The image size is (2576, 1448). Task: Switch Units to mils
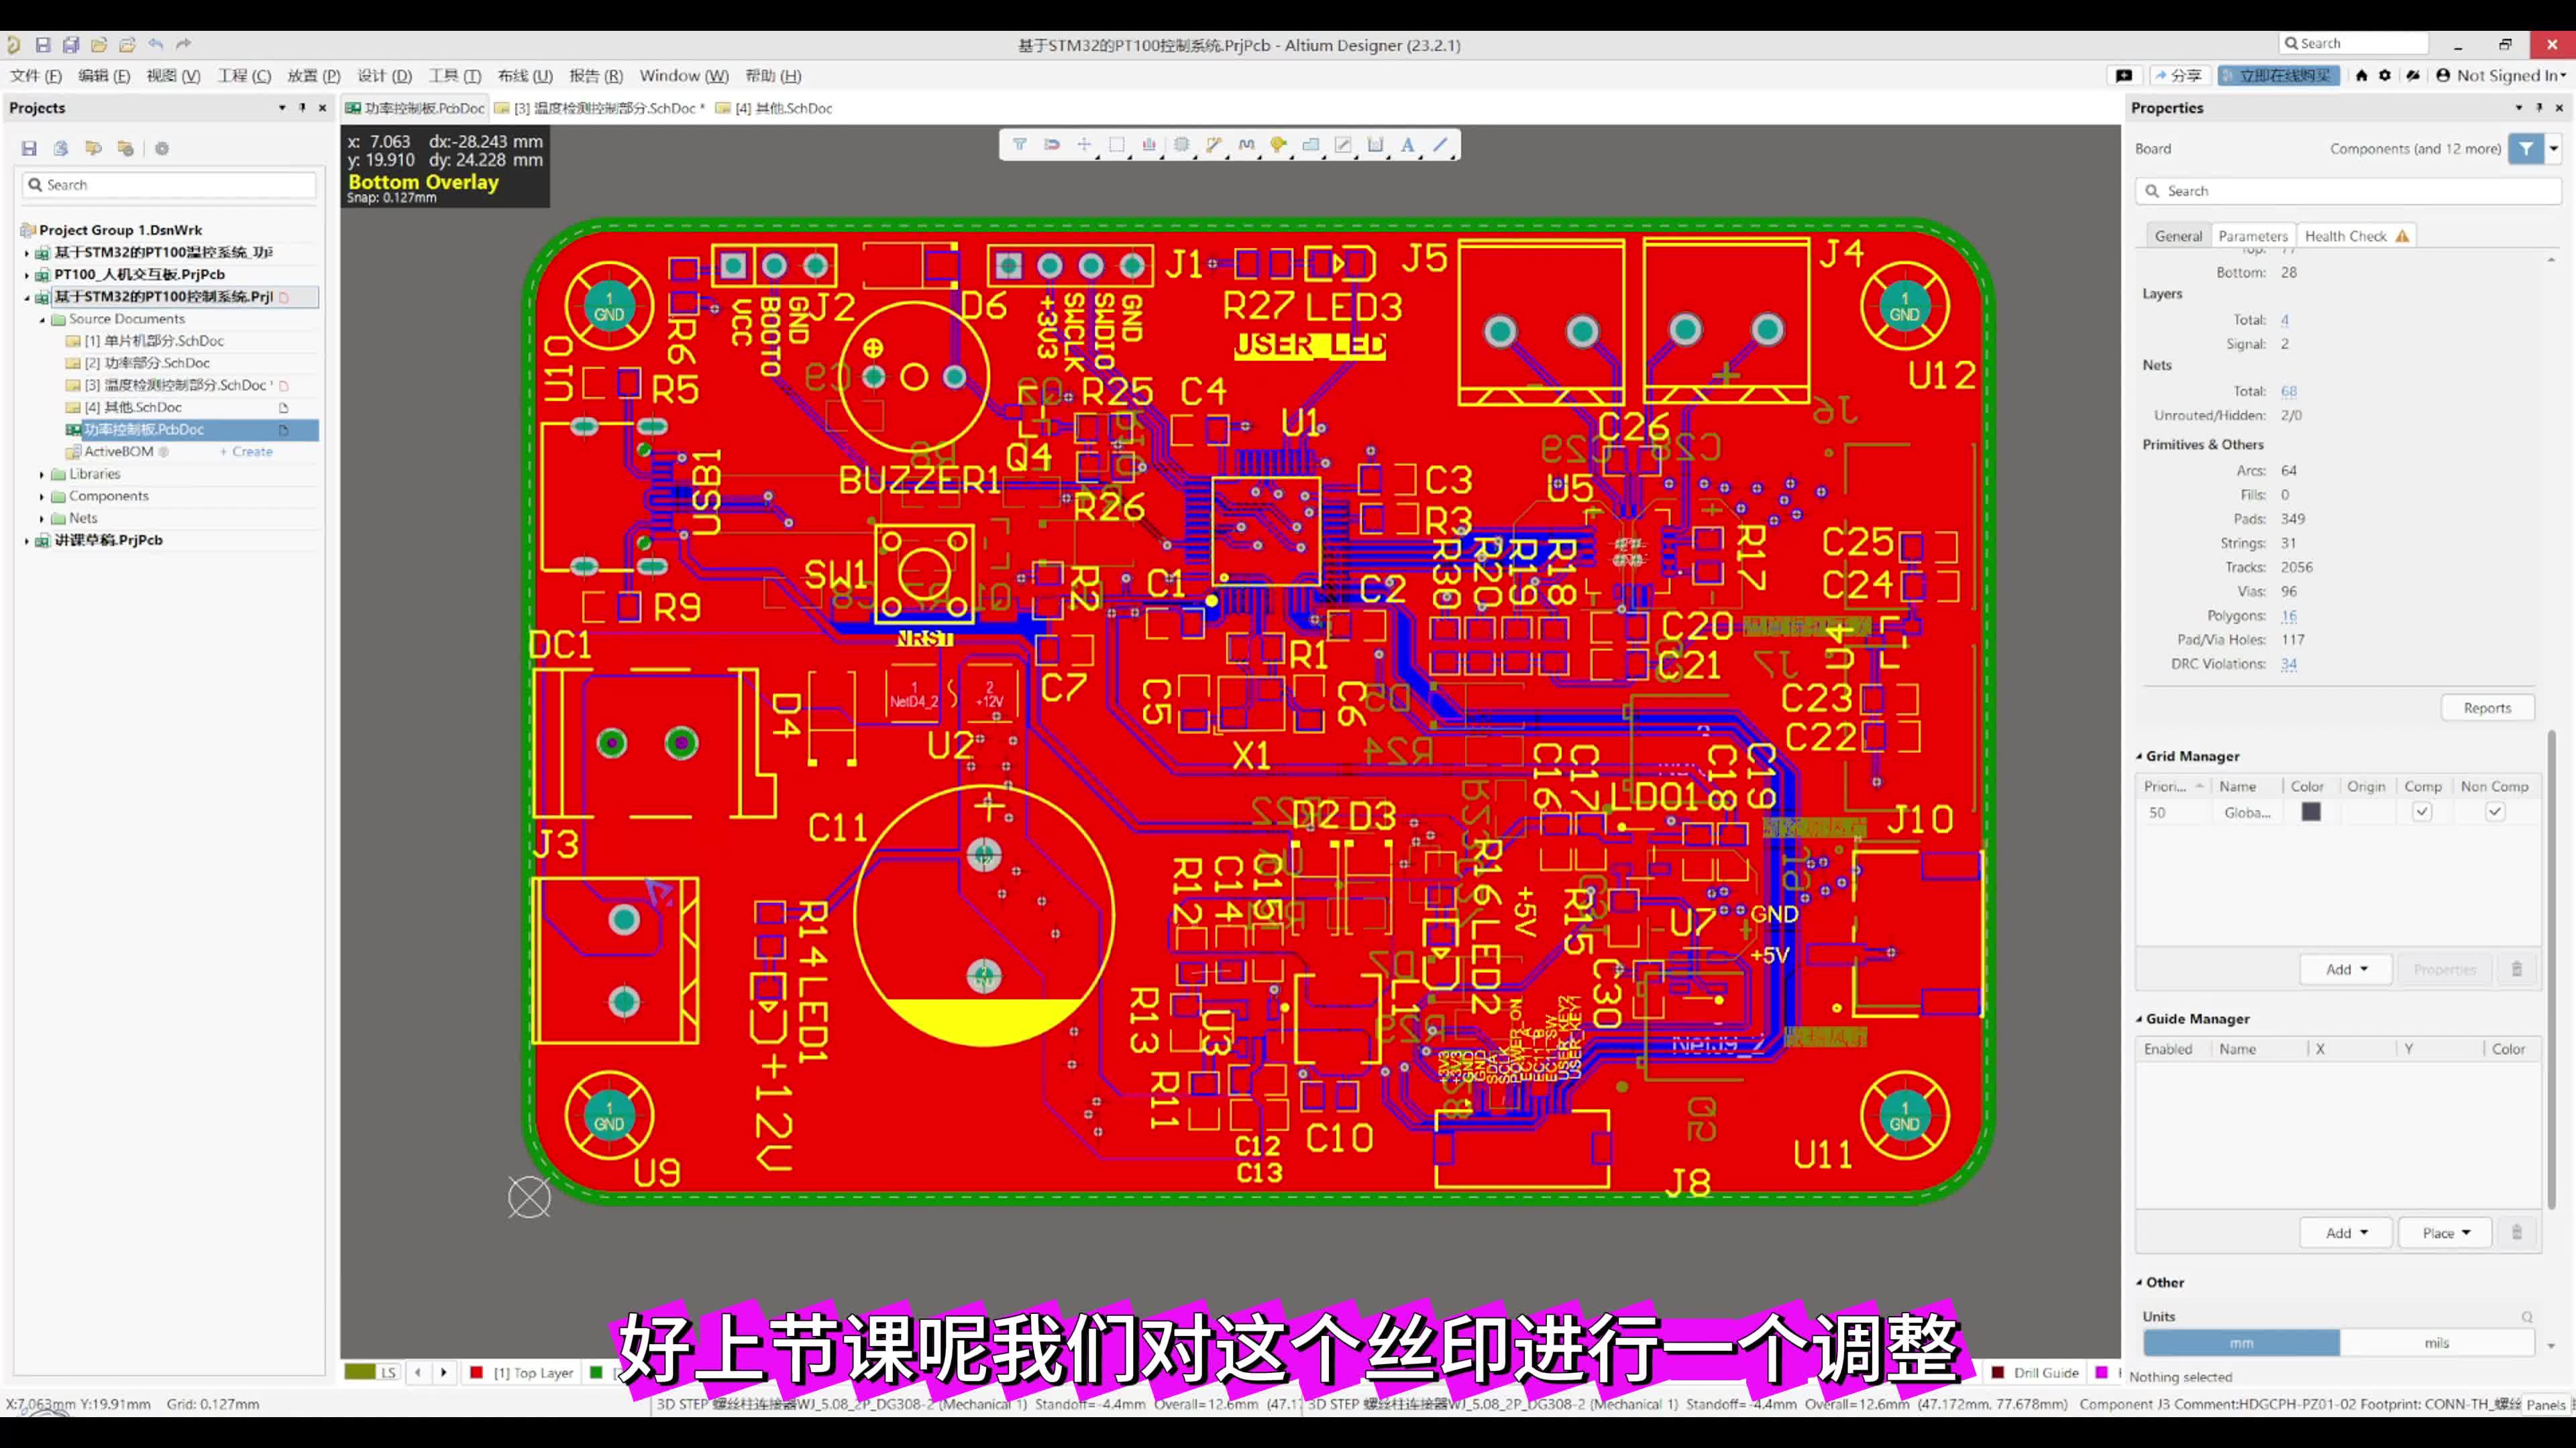coord(2437,1342)
